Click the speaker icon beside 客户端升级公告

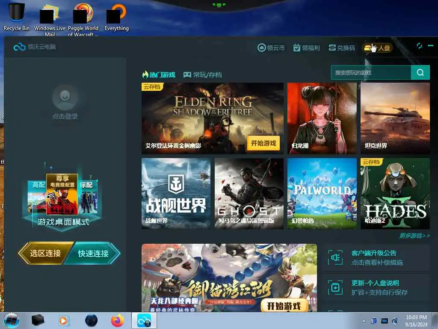point(335,257)
